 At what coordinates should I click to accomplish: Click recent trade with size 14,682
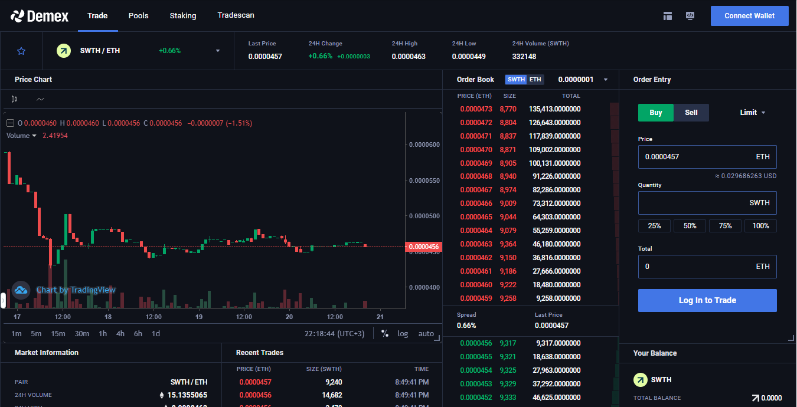(x=332, y=395)
